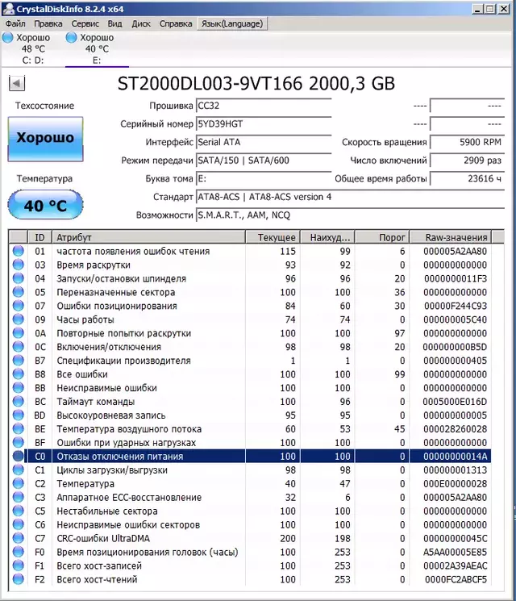The image size is (516, 601).
Task: Click status orb in row C3 Аппаратное ECC-восстановление
Action: click(x=18, y=497)
